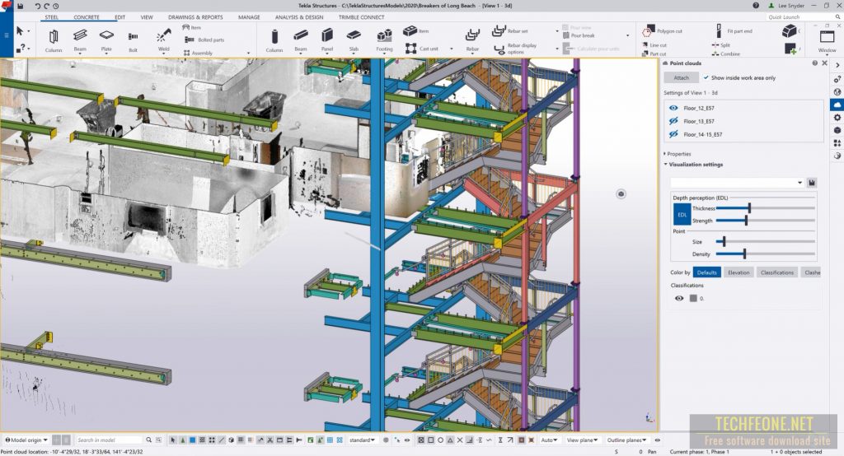Save visualization settings with disk button
844x456 pixels.
tap(812, 183)
